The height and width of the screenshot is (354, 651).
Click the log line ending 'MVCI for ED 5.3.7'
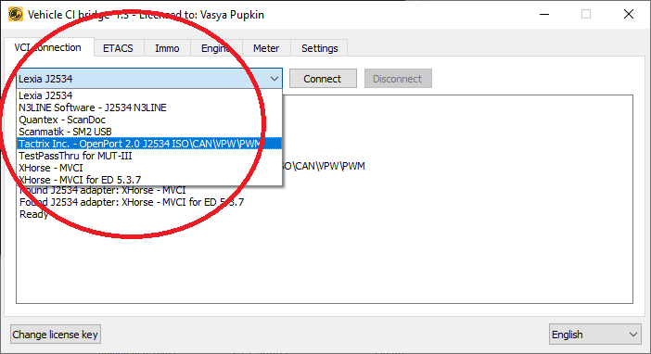point(132,202)
